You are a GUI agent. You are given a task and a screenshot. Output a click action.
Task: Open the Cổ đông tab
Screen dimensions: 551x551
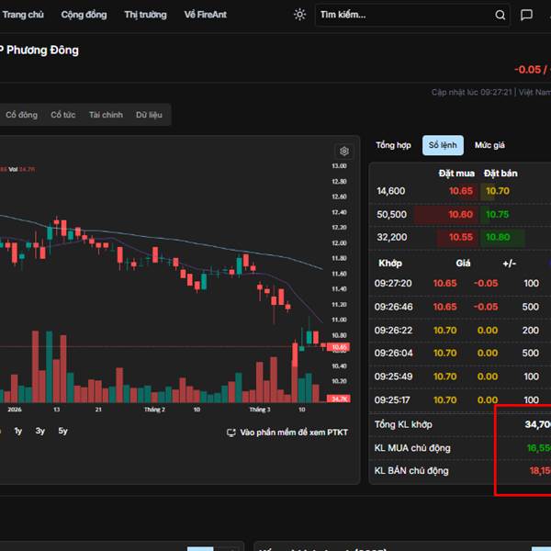(22, 115)
